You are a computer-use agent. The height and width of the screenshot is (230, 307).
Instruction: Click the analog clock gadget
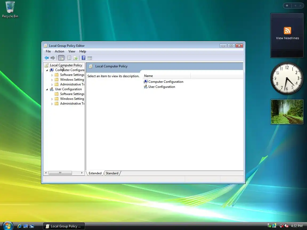pyautogui.click(x=287, y=78)
